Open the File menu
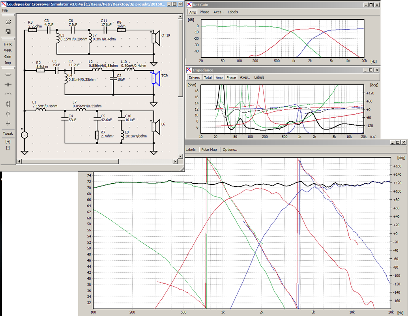Viewport: 408px width, 316px height. (5, 10)
